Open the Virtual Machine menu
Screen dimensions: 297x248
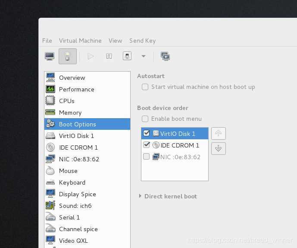tap(80, 41)
